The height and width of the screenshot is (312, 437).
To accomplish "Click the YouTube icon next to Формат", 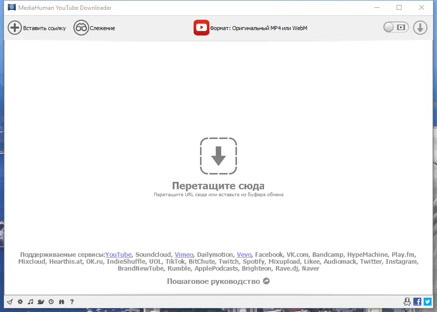I will tap(202, 28).
